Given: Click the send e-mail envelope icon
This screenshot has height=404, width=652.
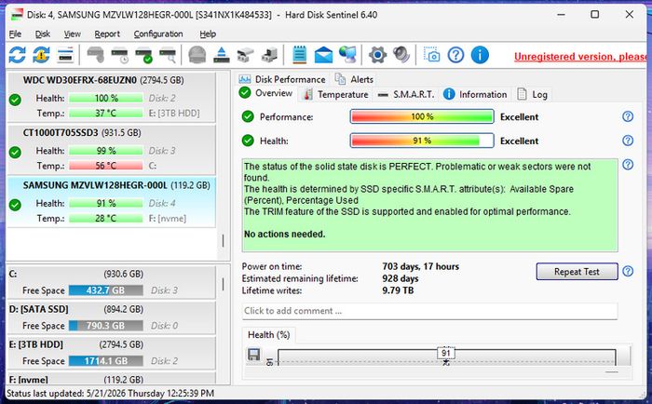Looking at the screenshot, I should pyautogui.click(x=323, y=55).
